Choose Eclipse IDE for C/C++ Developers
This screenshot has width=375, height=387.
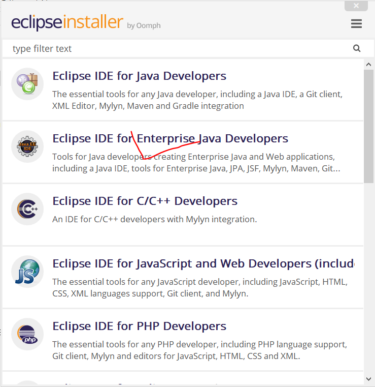click(145, 201)
